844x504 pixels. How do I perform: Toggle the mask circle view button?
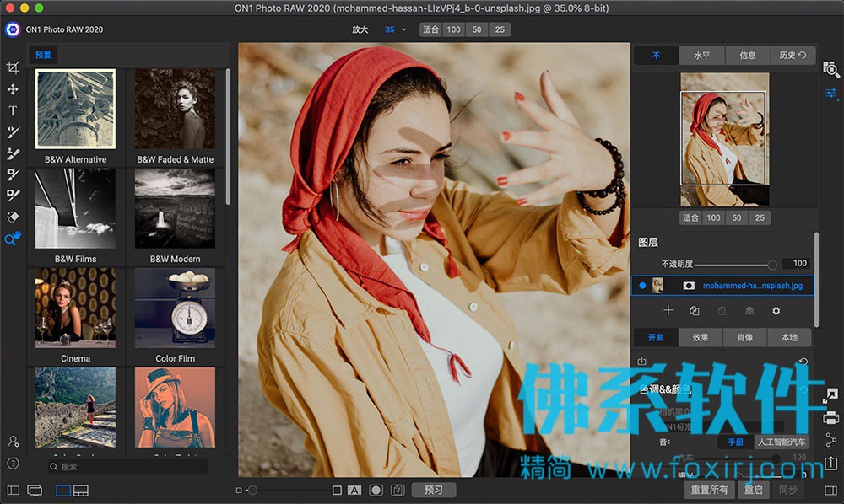point(376,490)
